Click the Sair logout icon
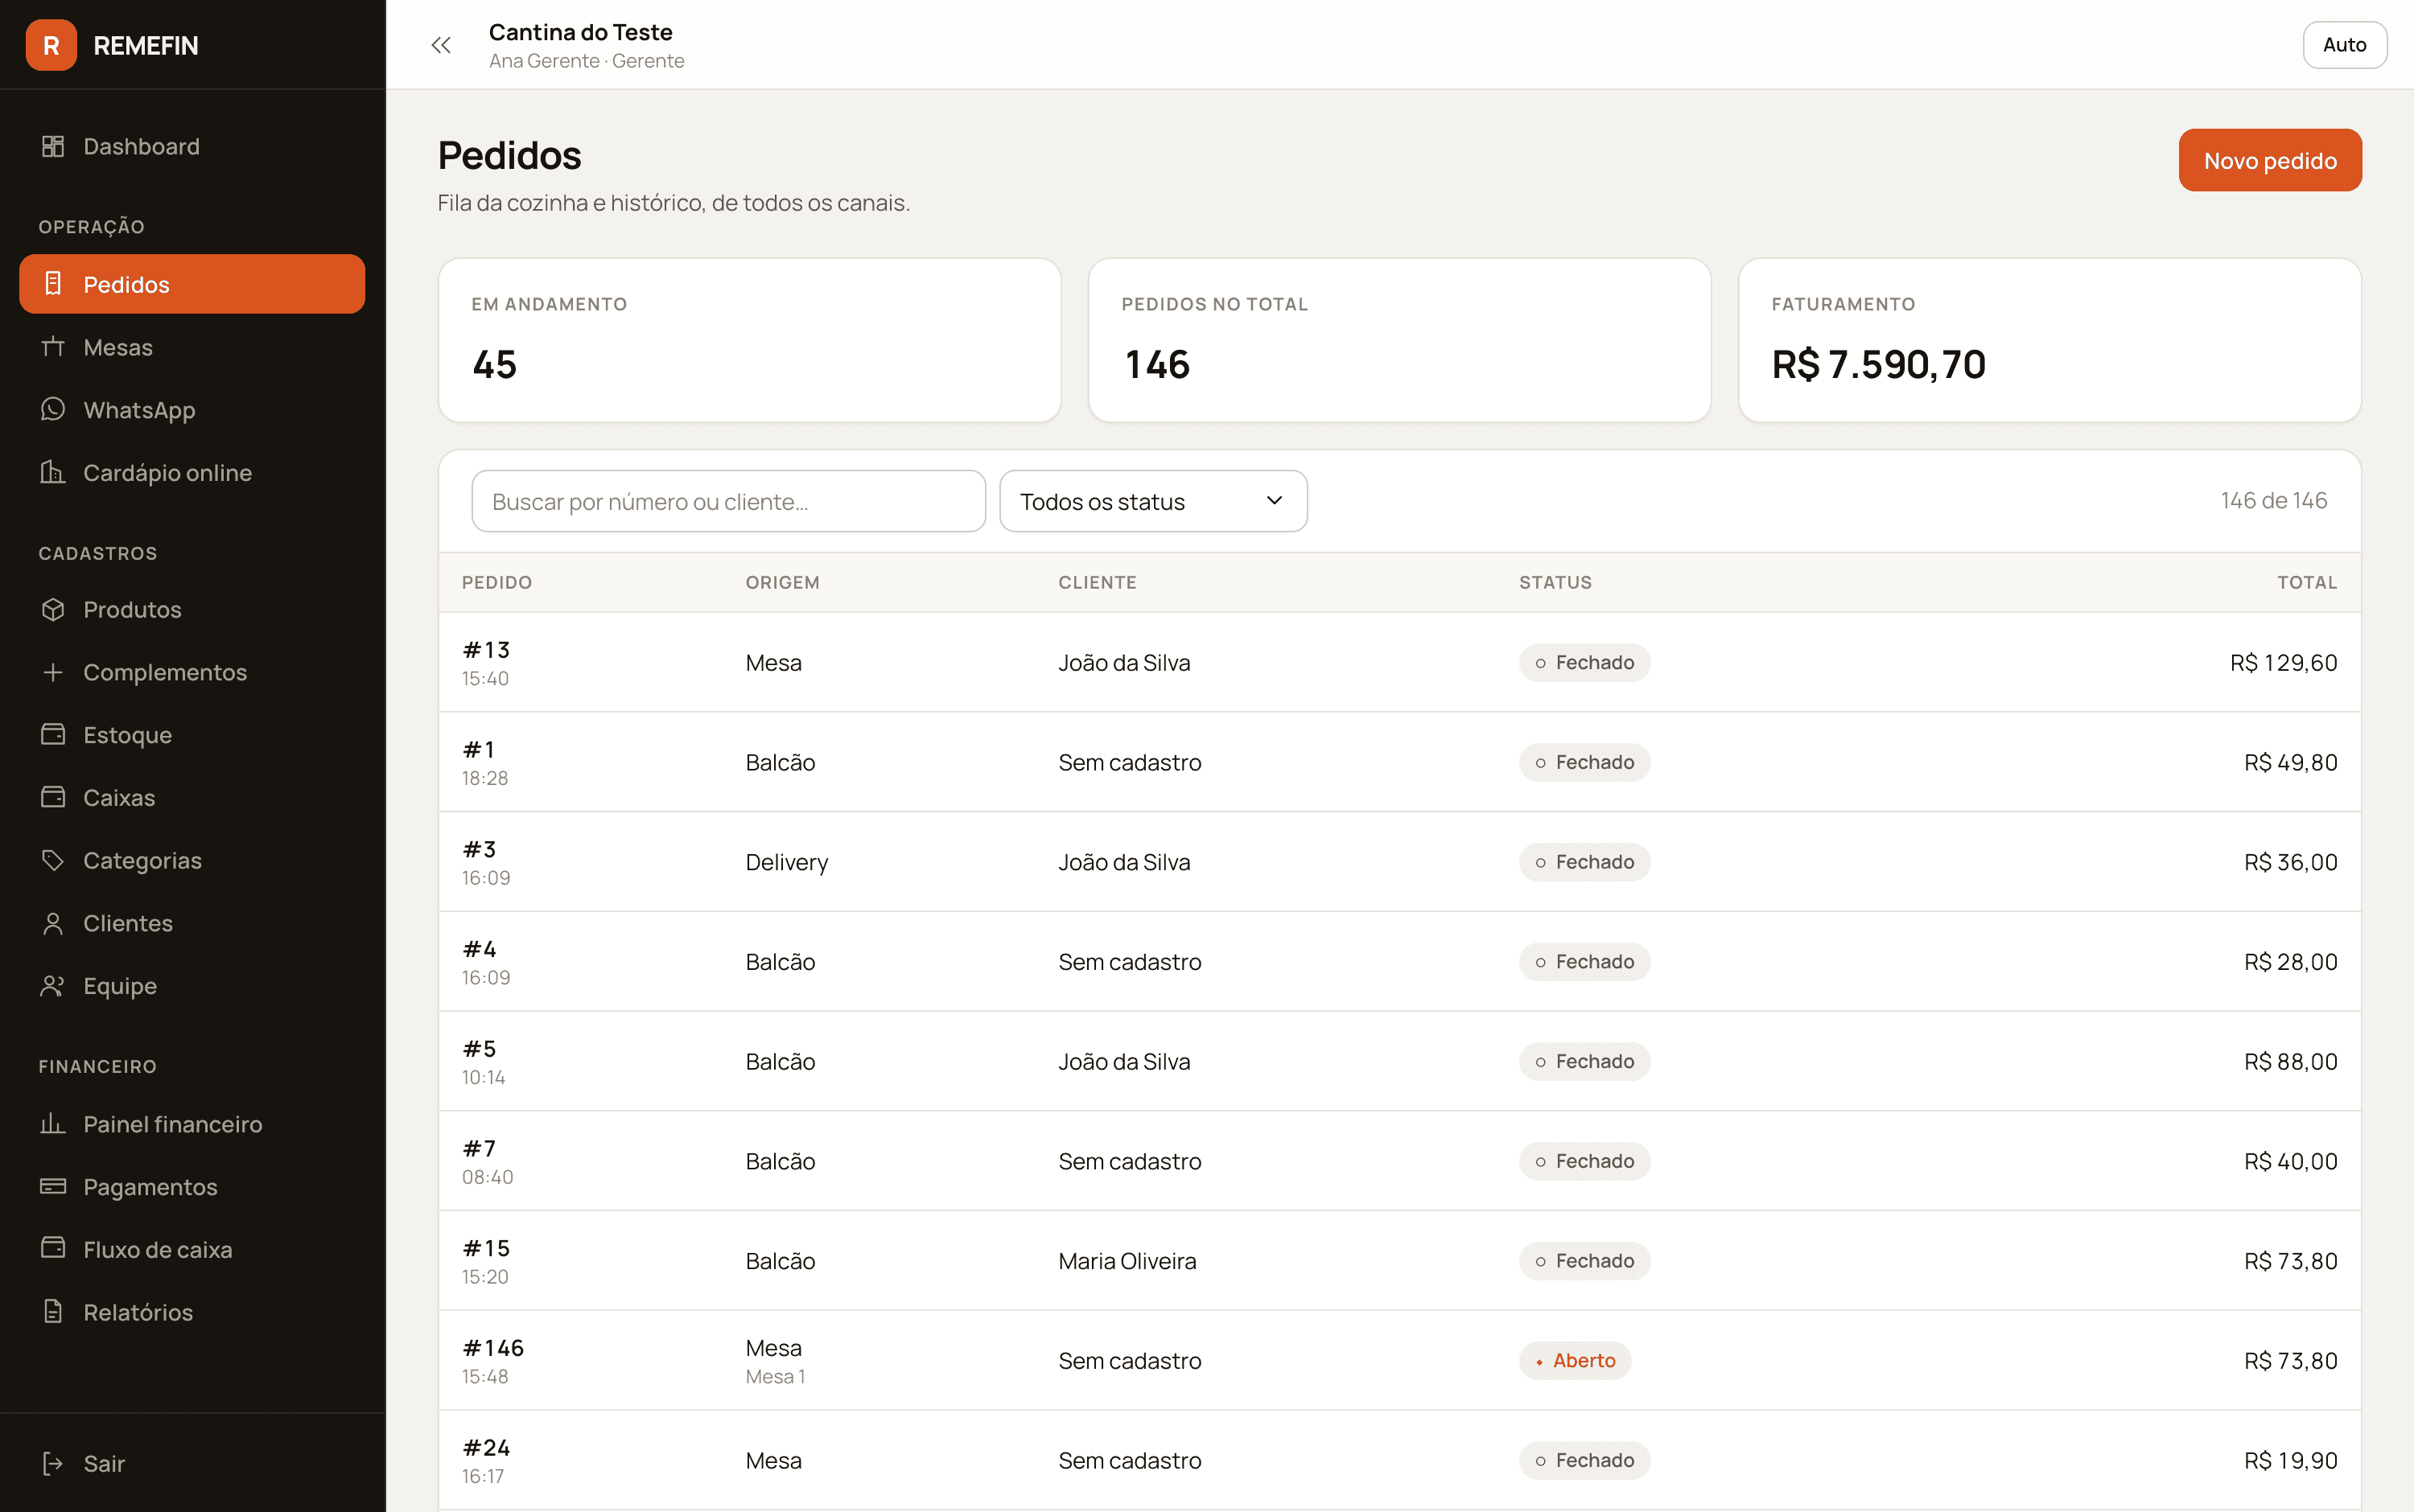 point(53,1464)
